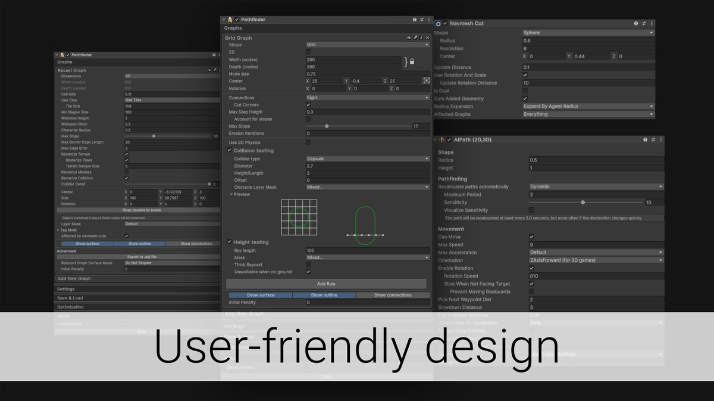Open three-dot menu in Navmesh Cut header
This screenshot has height=401, width=714.
pos(650,23)
